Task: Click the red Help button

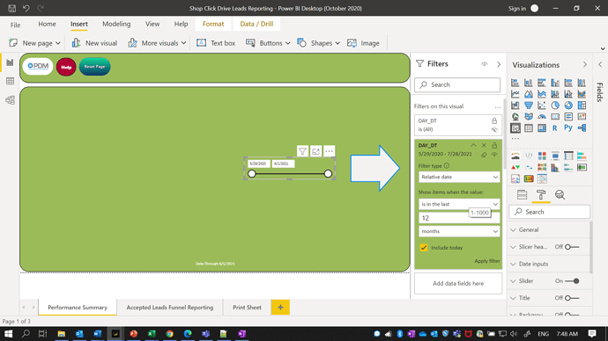Action: pos(66,67)
